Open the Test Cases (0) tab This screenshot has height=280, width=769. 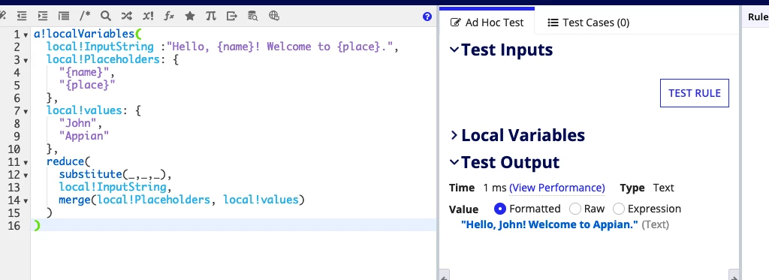click(x=588, y=23)
